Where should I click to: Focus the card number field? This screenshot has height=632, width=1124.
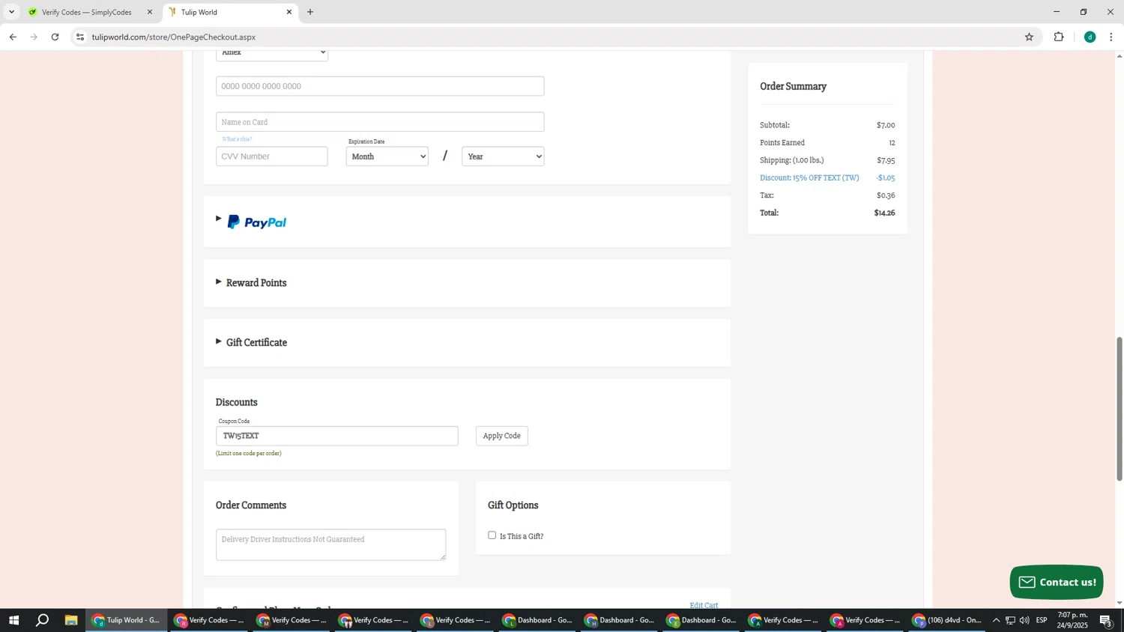coord(380,86)
